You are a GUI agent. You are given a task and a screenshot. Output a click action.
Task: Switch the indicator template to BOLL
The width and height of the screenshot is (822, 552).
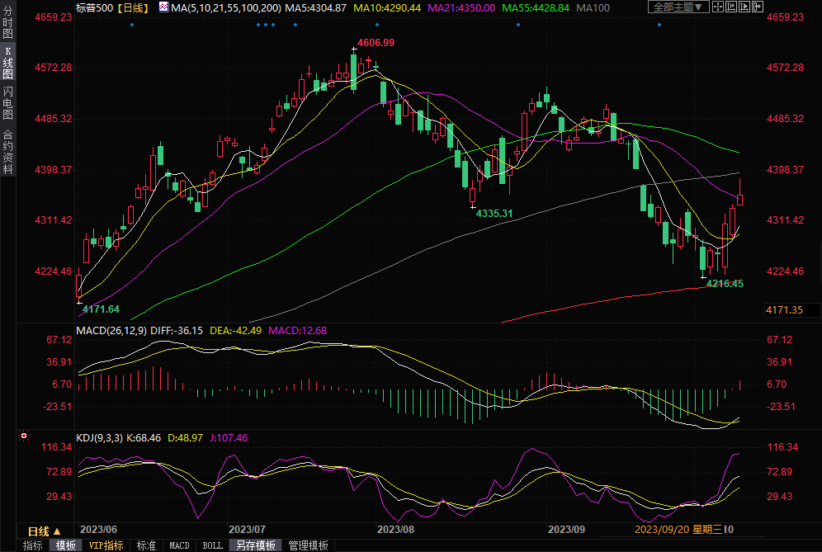click(x=212, y=545)
